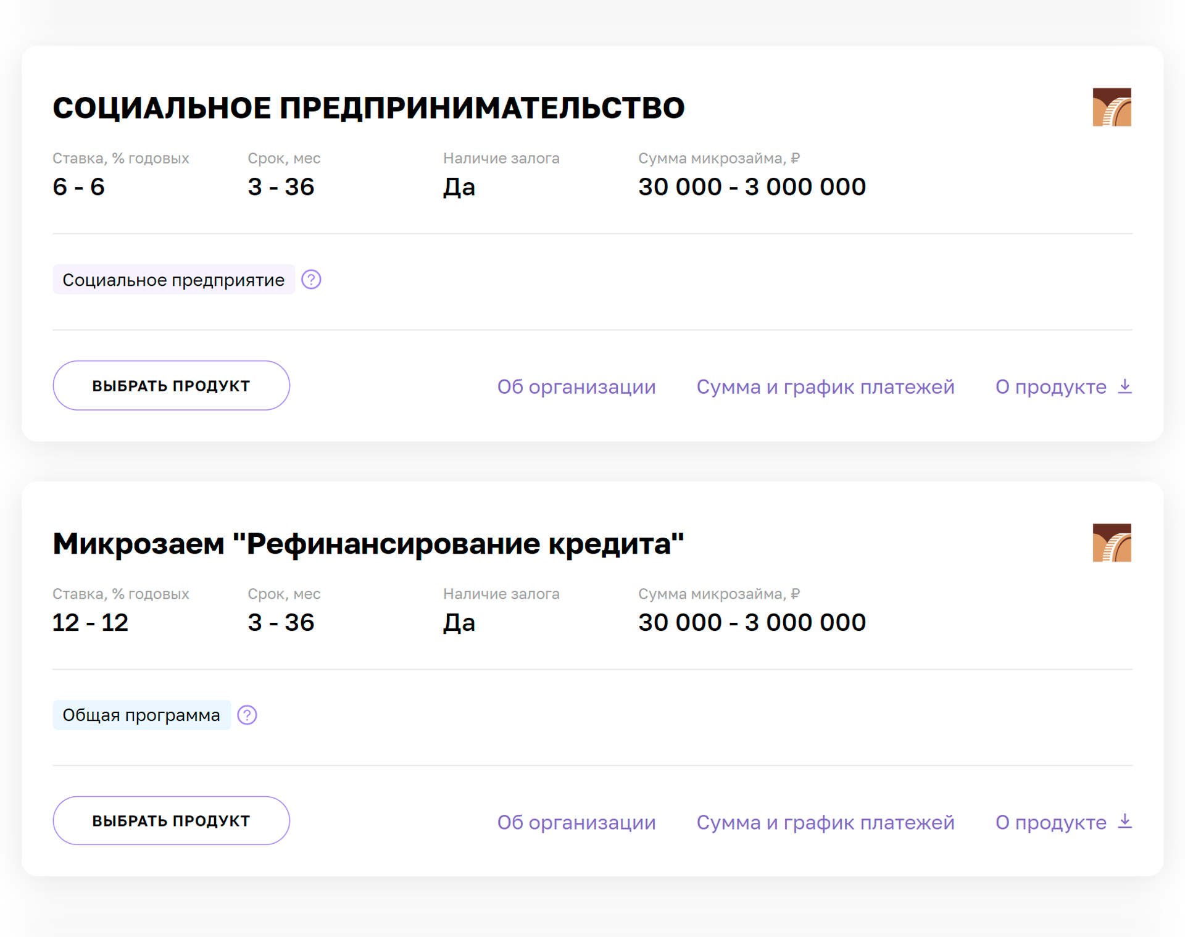Open Сумма и график платежей for Социальное предпринимательство
The width and height of the screenshot is (1185, 937).
825,387
